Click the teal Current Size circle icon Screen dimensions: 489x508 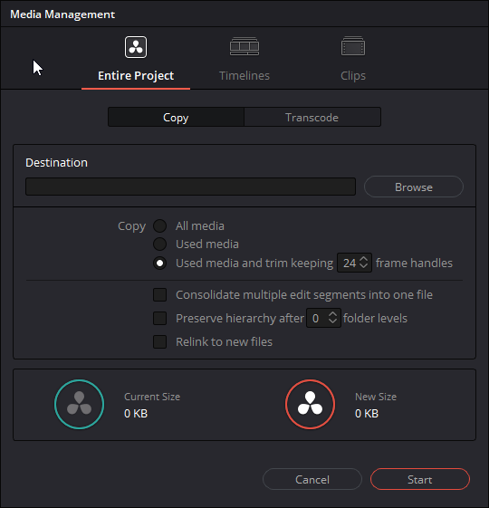point(80,405)
